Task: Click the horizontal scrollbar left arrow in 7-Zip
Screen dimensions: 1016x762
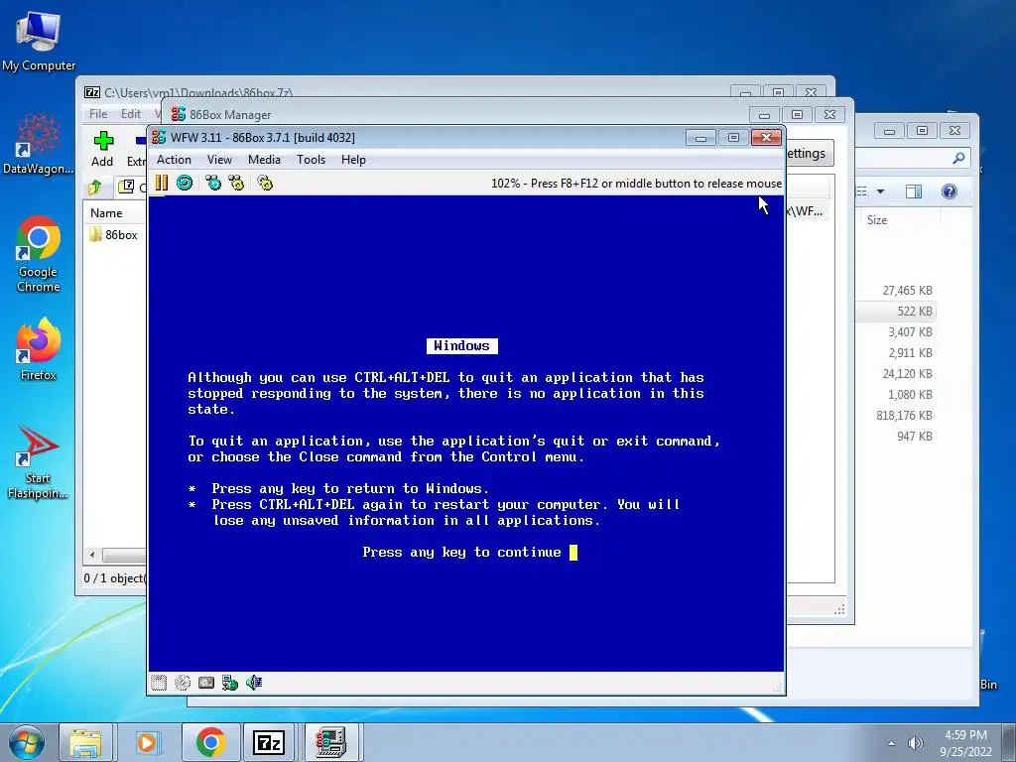Action: [92, 555]
